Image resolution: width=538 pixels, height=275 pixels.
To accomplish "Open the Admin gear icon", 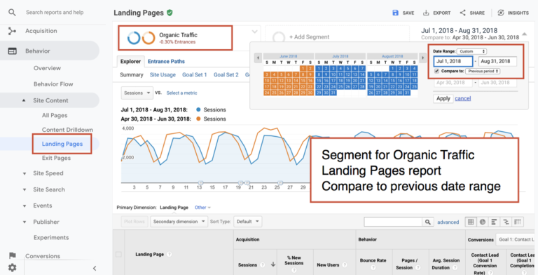I will click(13, 267).
